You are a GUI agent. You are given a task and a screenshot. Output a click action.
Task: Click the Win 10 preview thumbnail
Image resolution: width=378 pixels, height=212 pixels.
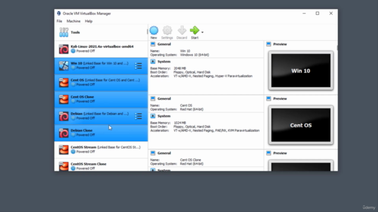[x=301, y=71]
